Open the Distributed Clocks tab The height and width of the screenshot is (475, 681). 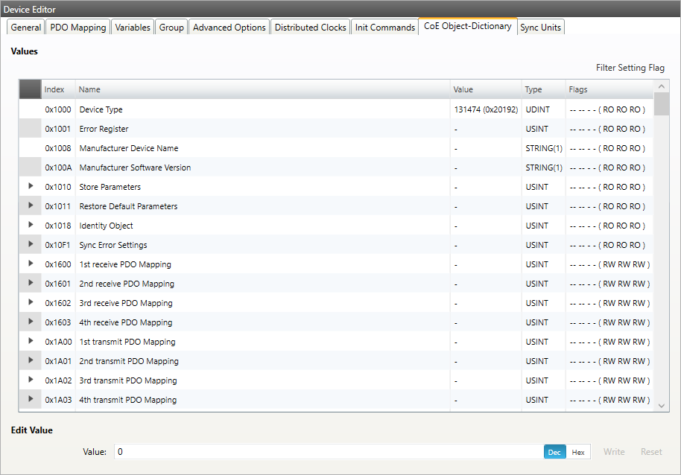(x=310, y=28)
